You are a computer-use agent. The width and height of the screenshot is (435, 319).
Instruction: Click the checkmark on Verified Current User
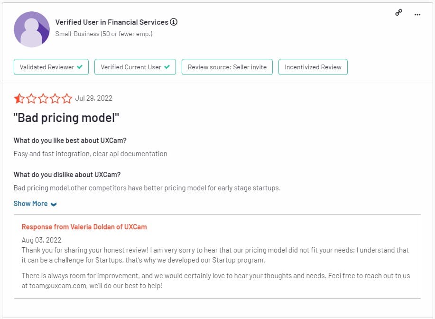[167, 67]
